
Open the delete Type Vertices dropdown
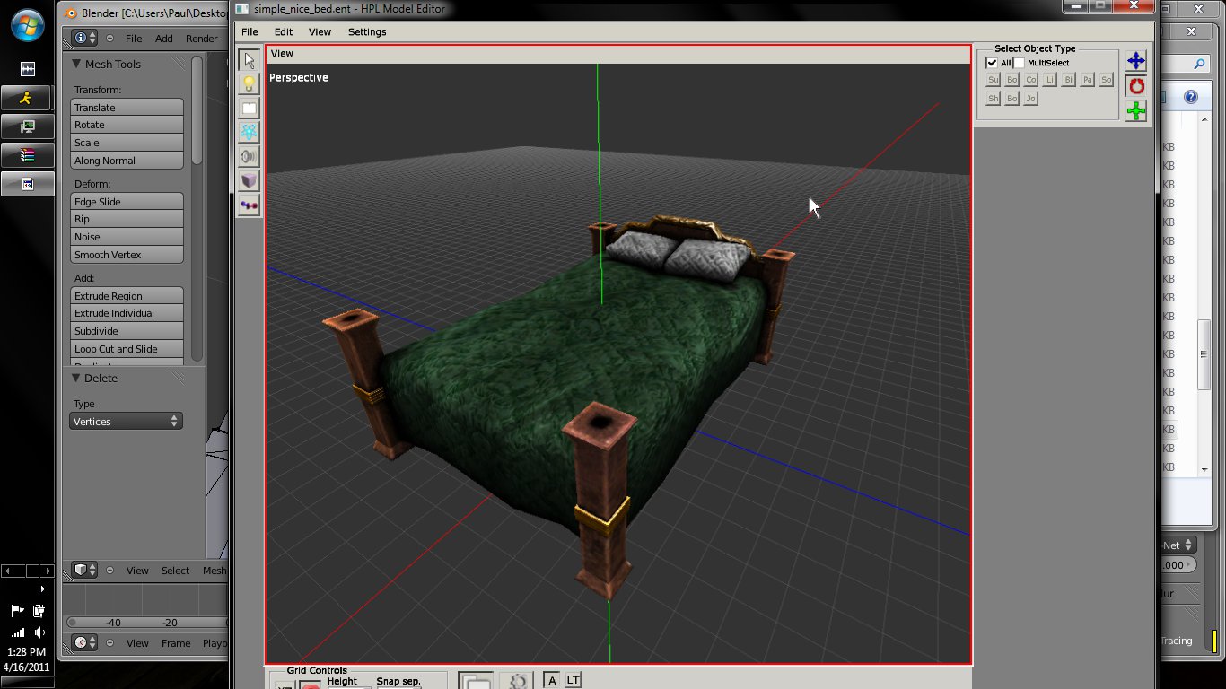coord(126,422)
